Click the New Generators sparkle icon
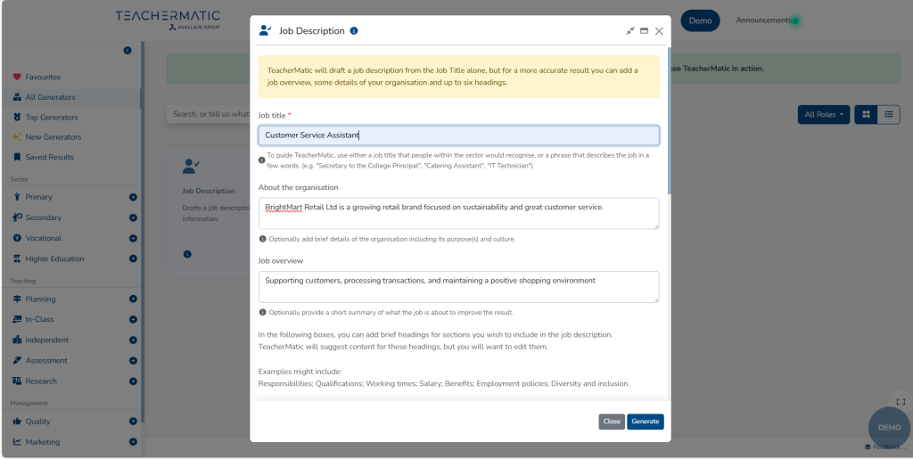The width and height of the screenshot is (913, 459). tap(17, 136)
